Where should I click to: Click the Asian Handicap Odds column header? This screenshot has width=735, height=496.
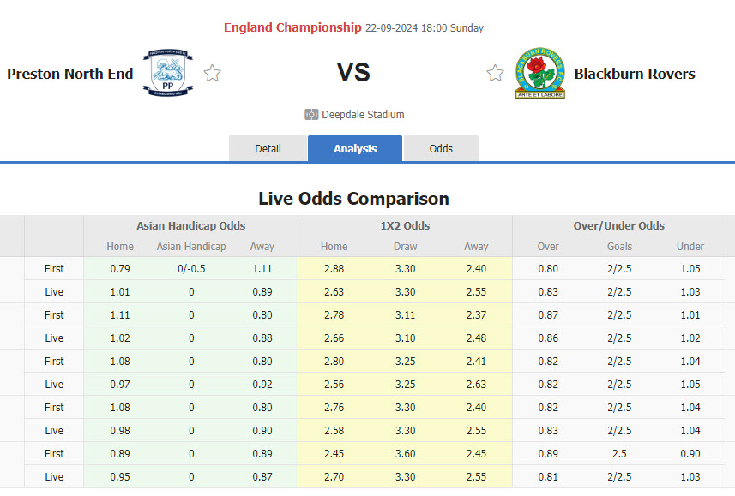pos(190,226)
